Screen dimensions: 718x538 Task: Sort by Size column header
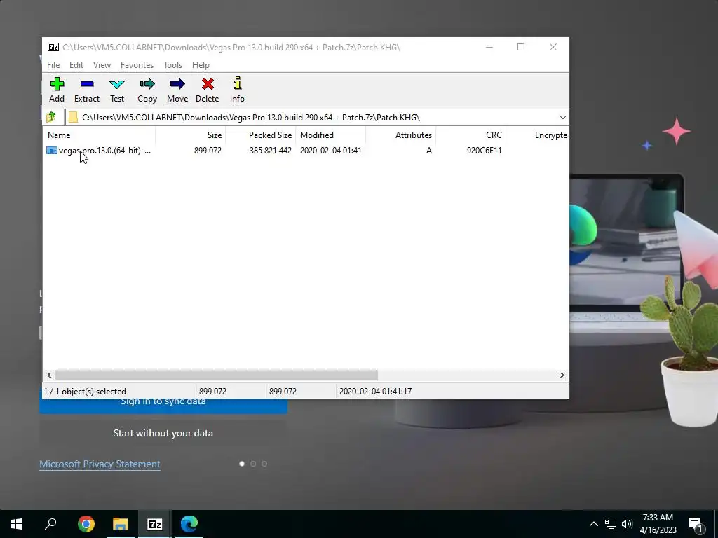coord(191,135)
